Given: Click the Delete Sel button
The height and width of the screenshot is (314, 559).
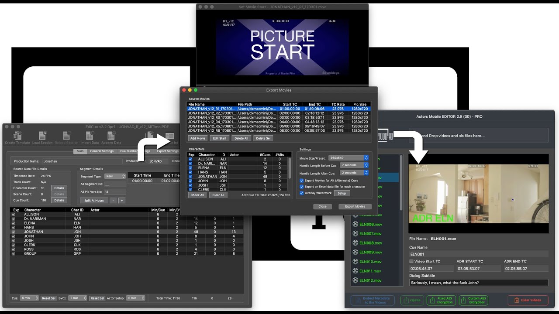Looking at the screenshot, I should click(263, 138).
